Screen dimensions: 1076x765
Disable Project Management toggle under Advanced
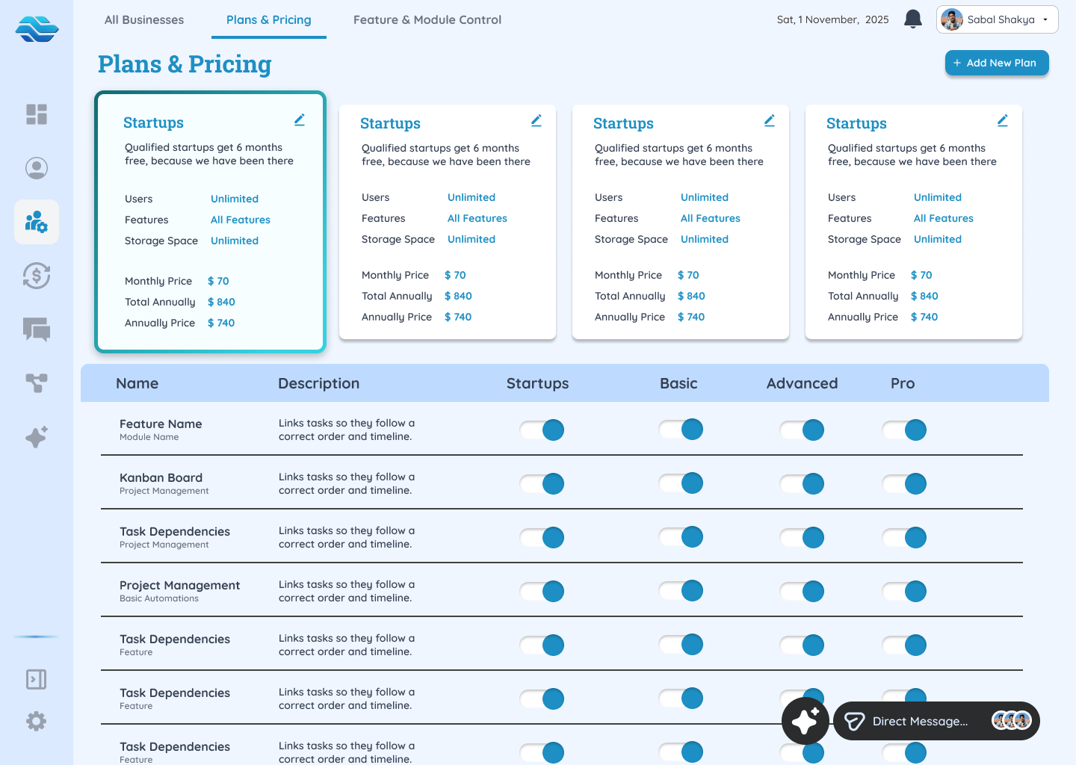click(x=802, y=591)
